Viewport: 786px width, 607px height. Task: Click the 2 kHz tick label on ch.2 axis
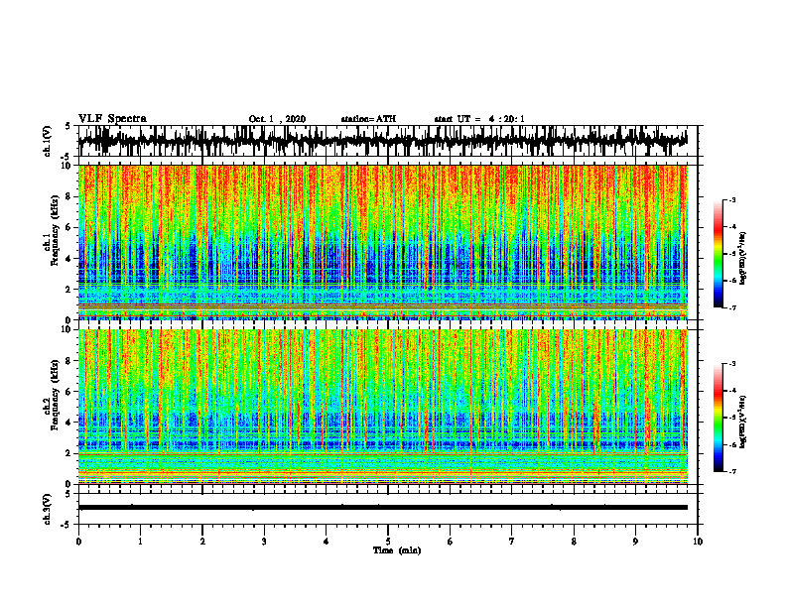click(69, 453)
